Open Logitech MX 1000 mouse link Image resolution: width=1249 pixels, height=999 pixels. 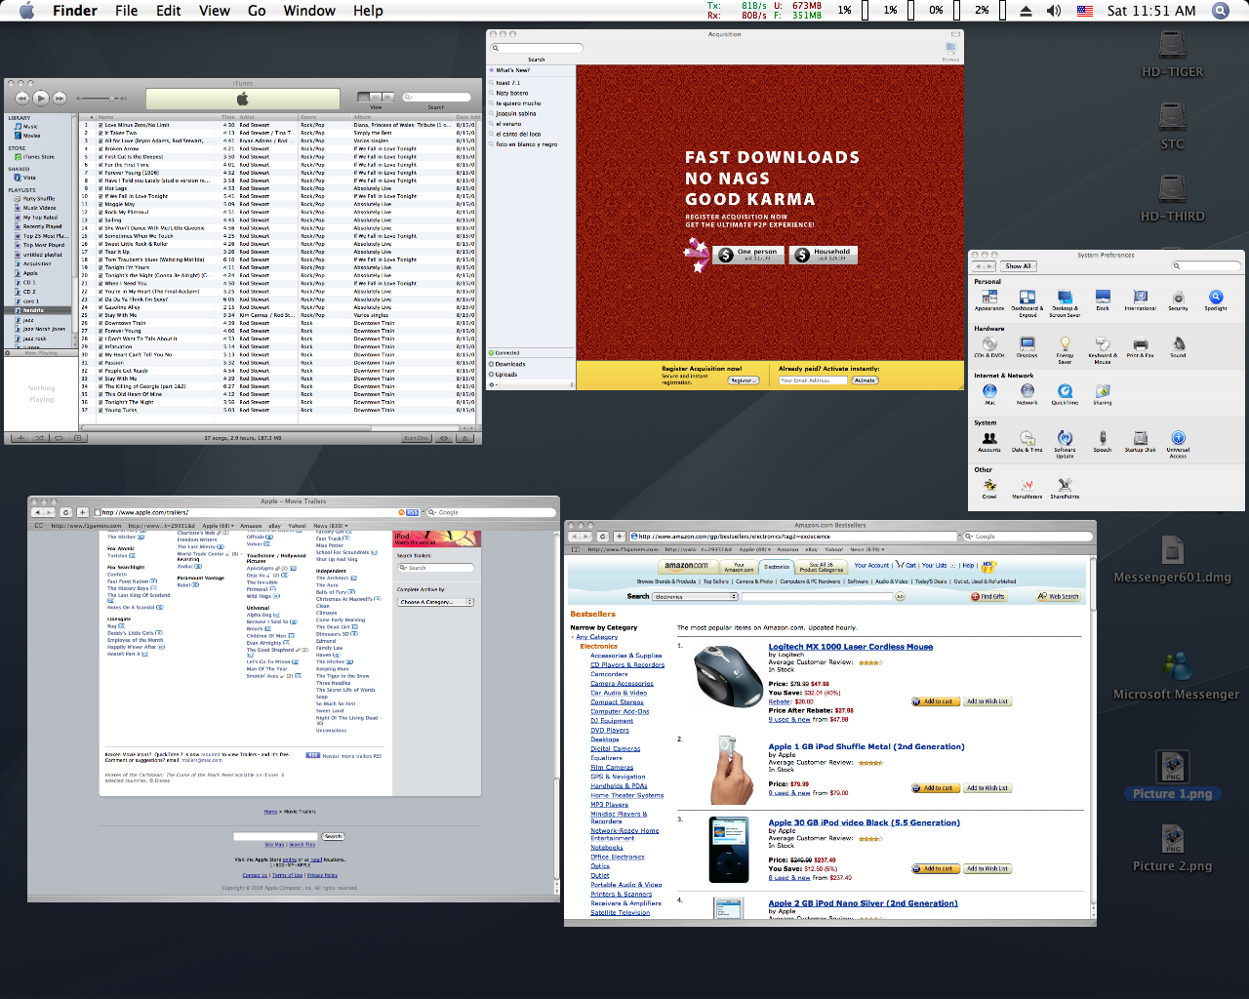pos(850,647)
